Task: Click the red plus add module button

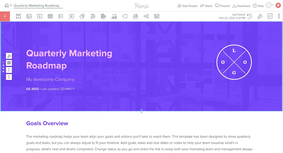Action: tap(5, 17)
